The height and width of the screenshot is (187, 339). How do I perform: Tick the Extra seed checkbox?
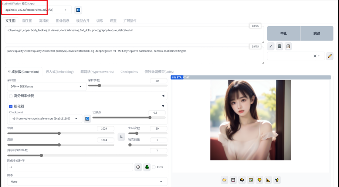(154, 167)
